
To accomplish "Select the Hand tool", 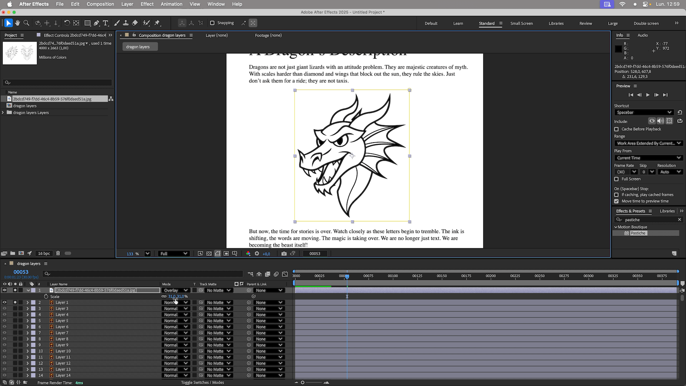I will coord(17,23).
